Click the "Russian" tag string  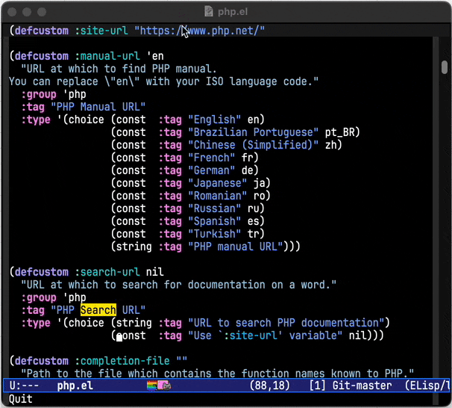215,208
